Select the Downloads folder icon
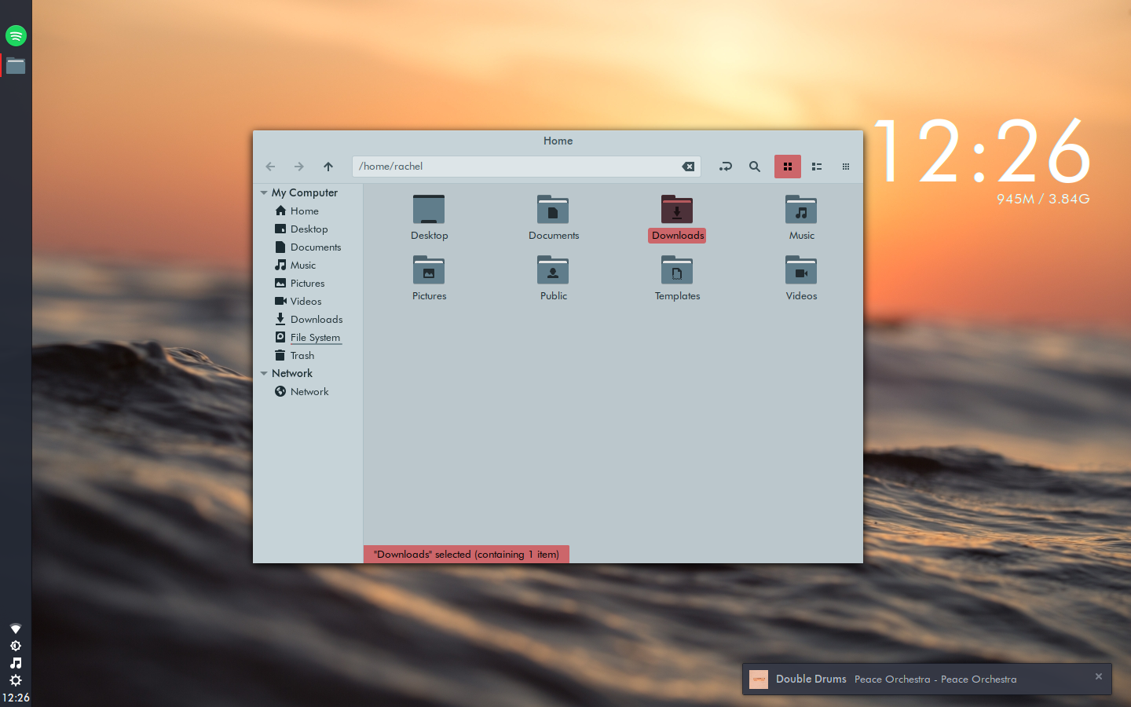 [x=677, y=210]
